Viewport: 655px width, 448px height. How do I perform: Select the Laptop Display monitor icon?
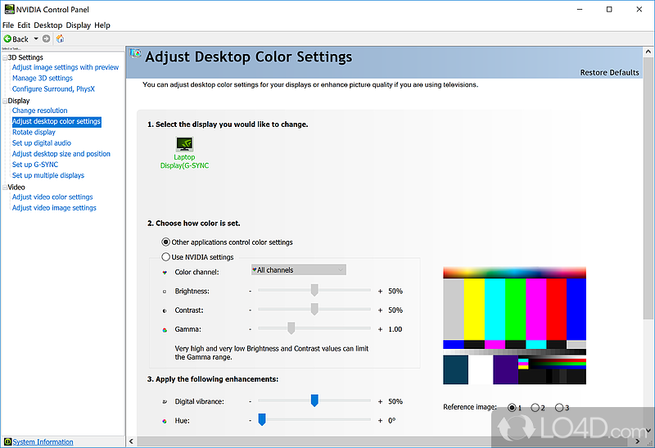coord(184,144)
